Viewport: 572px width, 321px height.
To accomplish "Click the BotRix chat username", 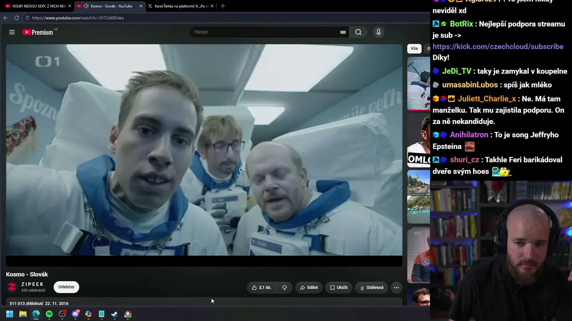I will [462, 24].
